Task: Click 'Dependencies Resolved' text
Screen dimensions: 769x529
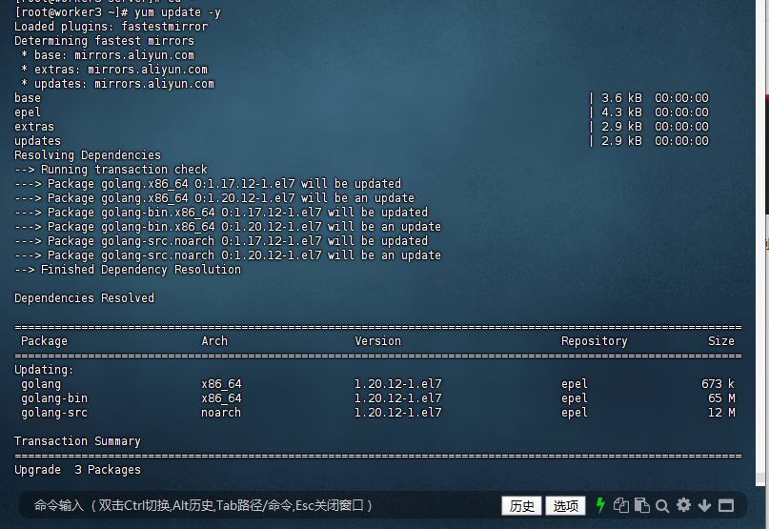Action: [x=85, y=298]
